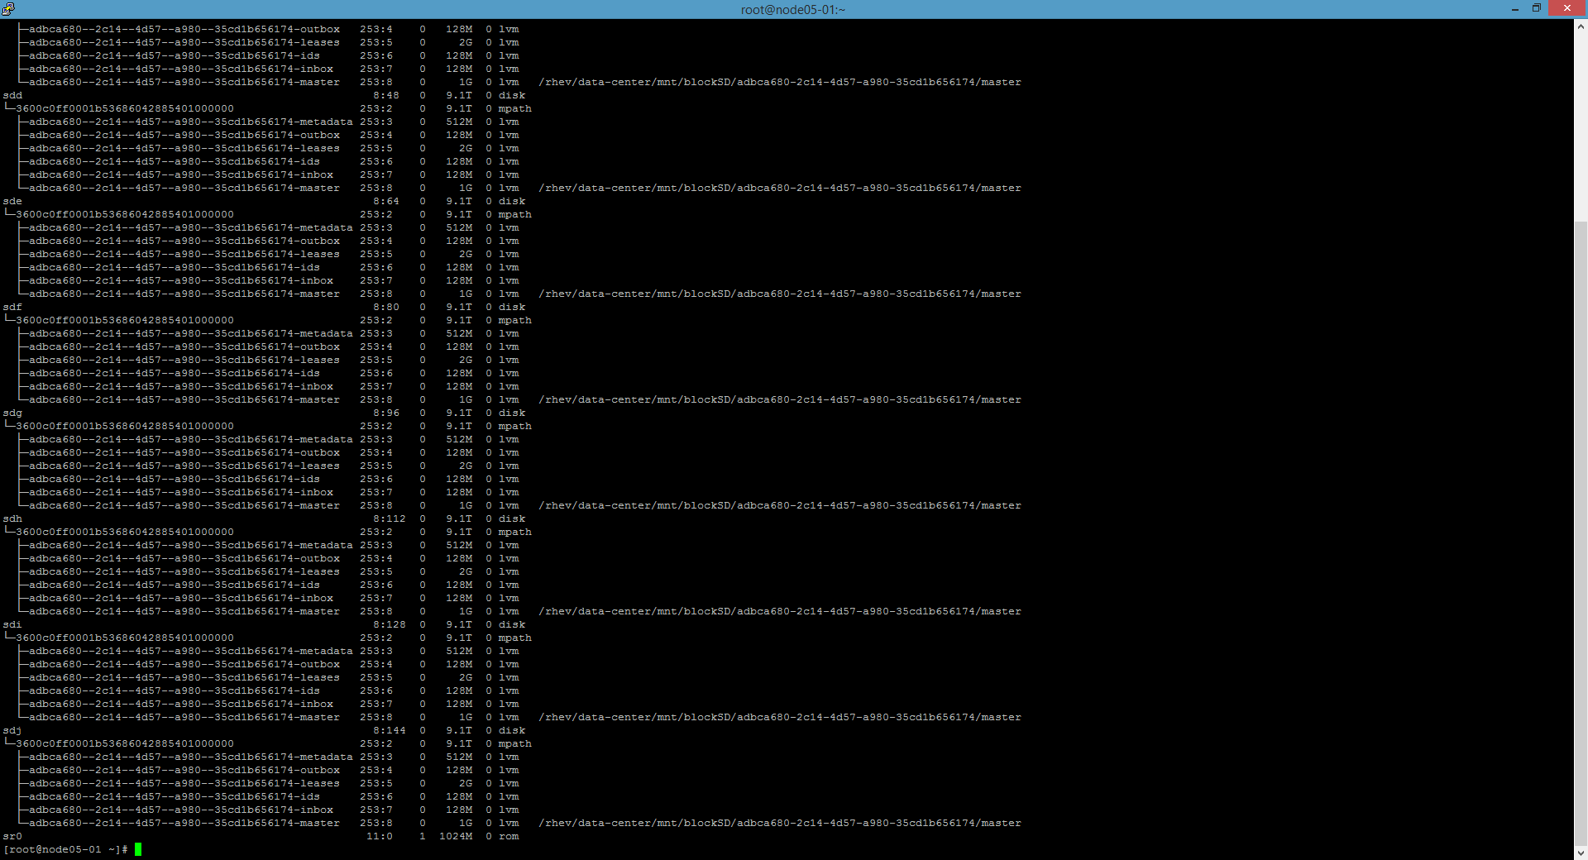Click the [root@node05-01 ~]# prompt text

(x=65, y=849)
